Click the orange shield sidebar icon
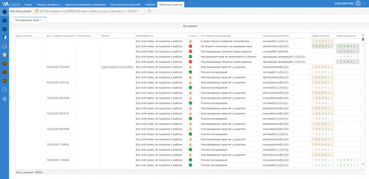Viewport: 369px width, 179px height. coord(4,55)
